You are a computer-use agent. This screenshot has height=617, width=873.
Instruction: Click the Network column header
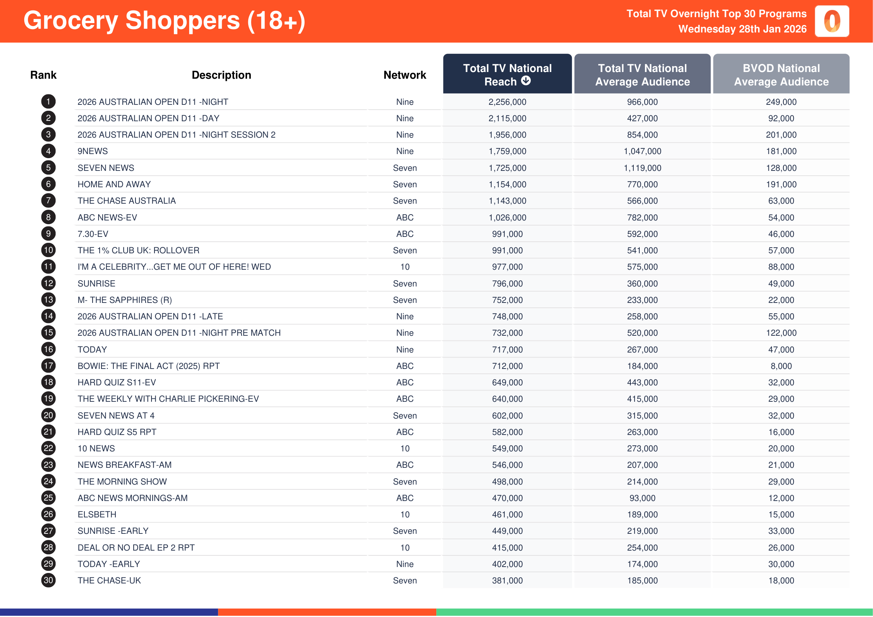pos(405,75)
